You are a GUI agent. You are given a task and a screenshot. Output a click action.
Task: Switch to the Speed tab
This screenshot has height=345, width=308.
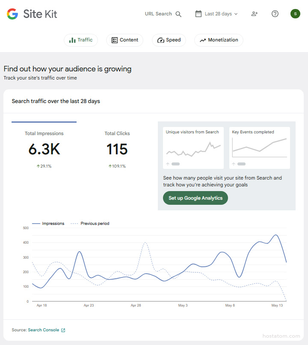169,40
